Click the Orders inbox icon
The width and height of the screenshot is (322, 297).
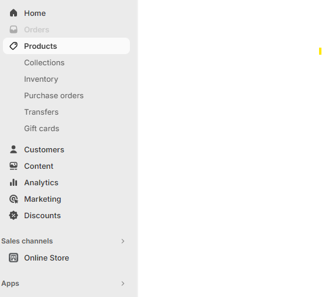14,29
